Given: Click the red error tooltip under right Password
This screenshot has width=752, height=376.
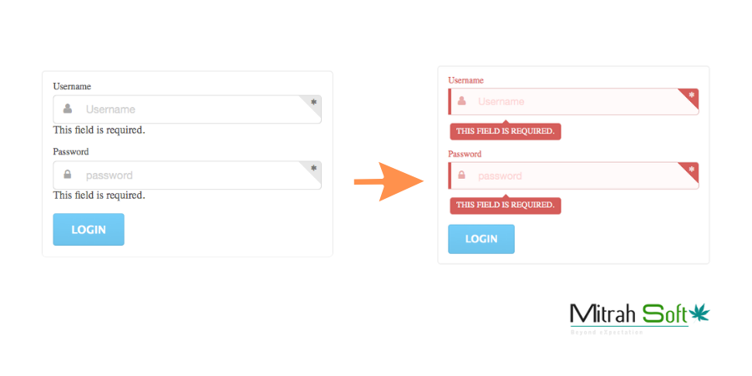Looking at the screenshot, I should (x=506, y=205).
